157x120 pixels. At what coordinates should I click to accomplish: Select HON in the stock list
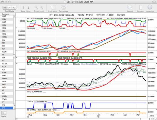click(x=7, y=19)
